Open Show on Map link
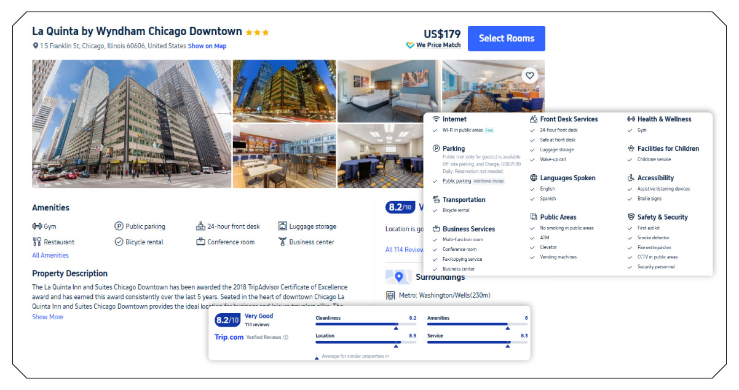The image size is (739, 390). [x=209, y=46]
